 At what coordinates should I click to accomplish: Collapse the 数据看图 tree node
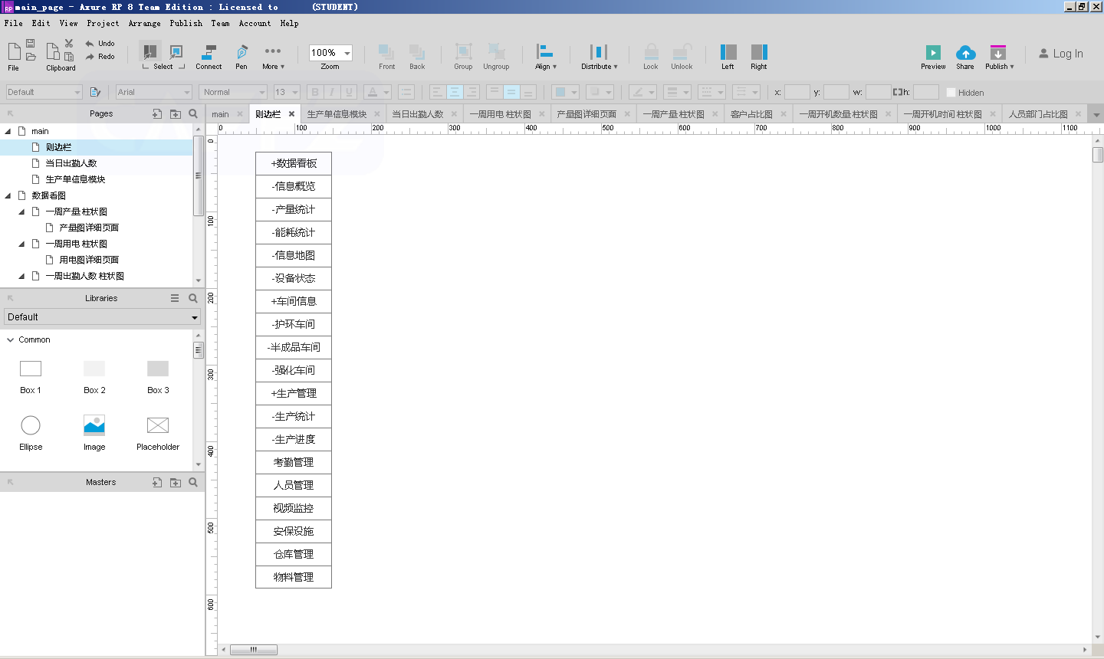click(x=8, y=195)
